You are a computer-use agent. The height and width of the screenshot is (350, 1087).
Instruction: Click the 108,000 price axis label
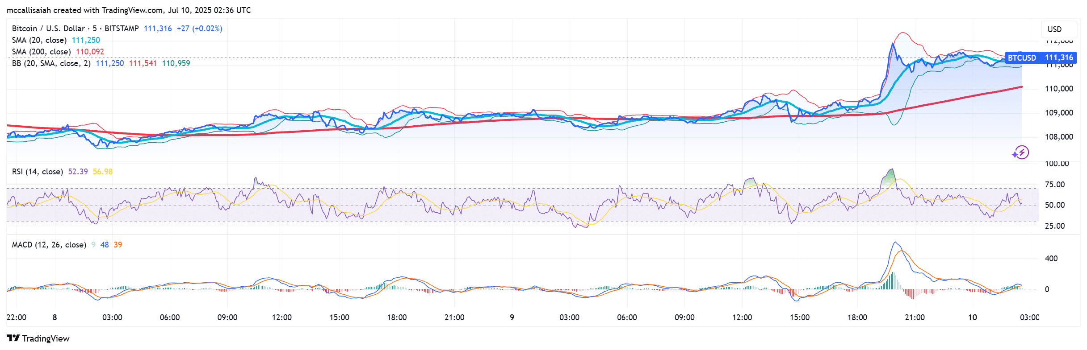1059,137
